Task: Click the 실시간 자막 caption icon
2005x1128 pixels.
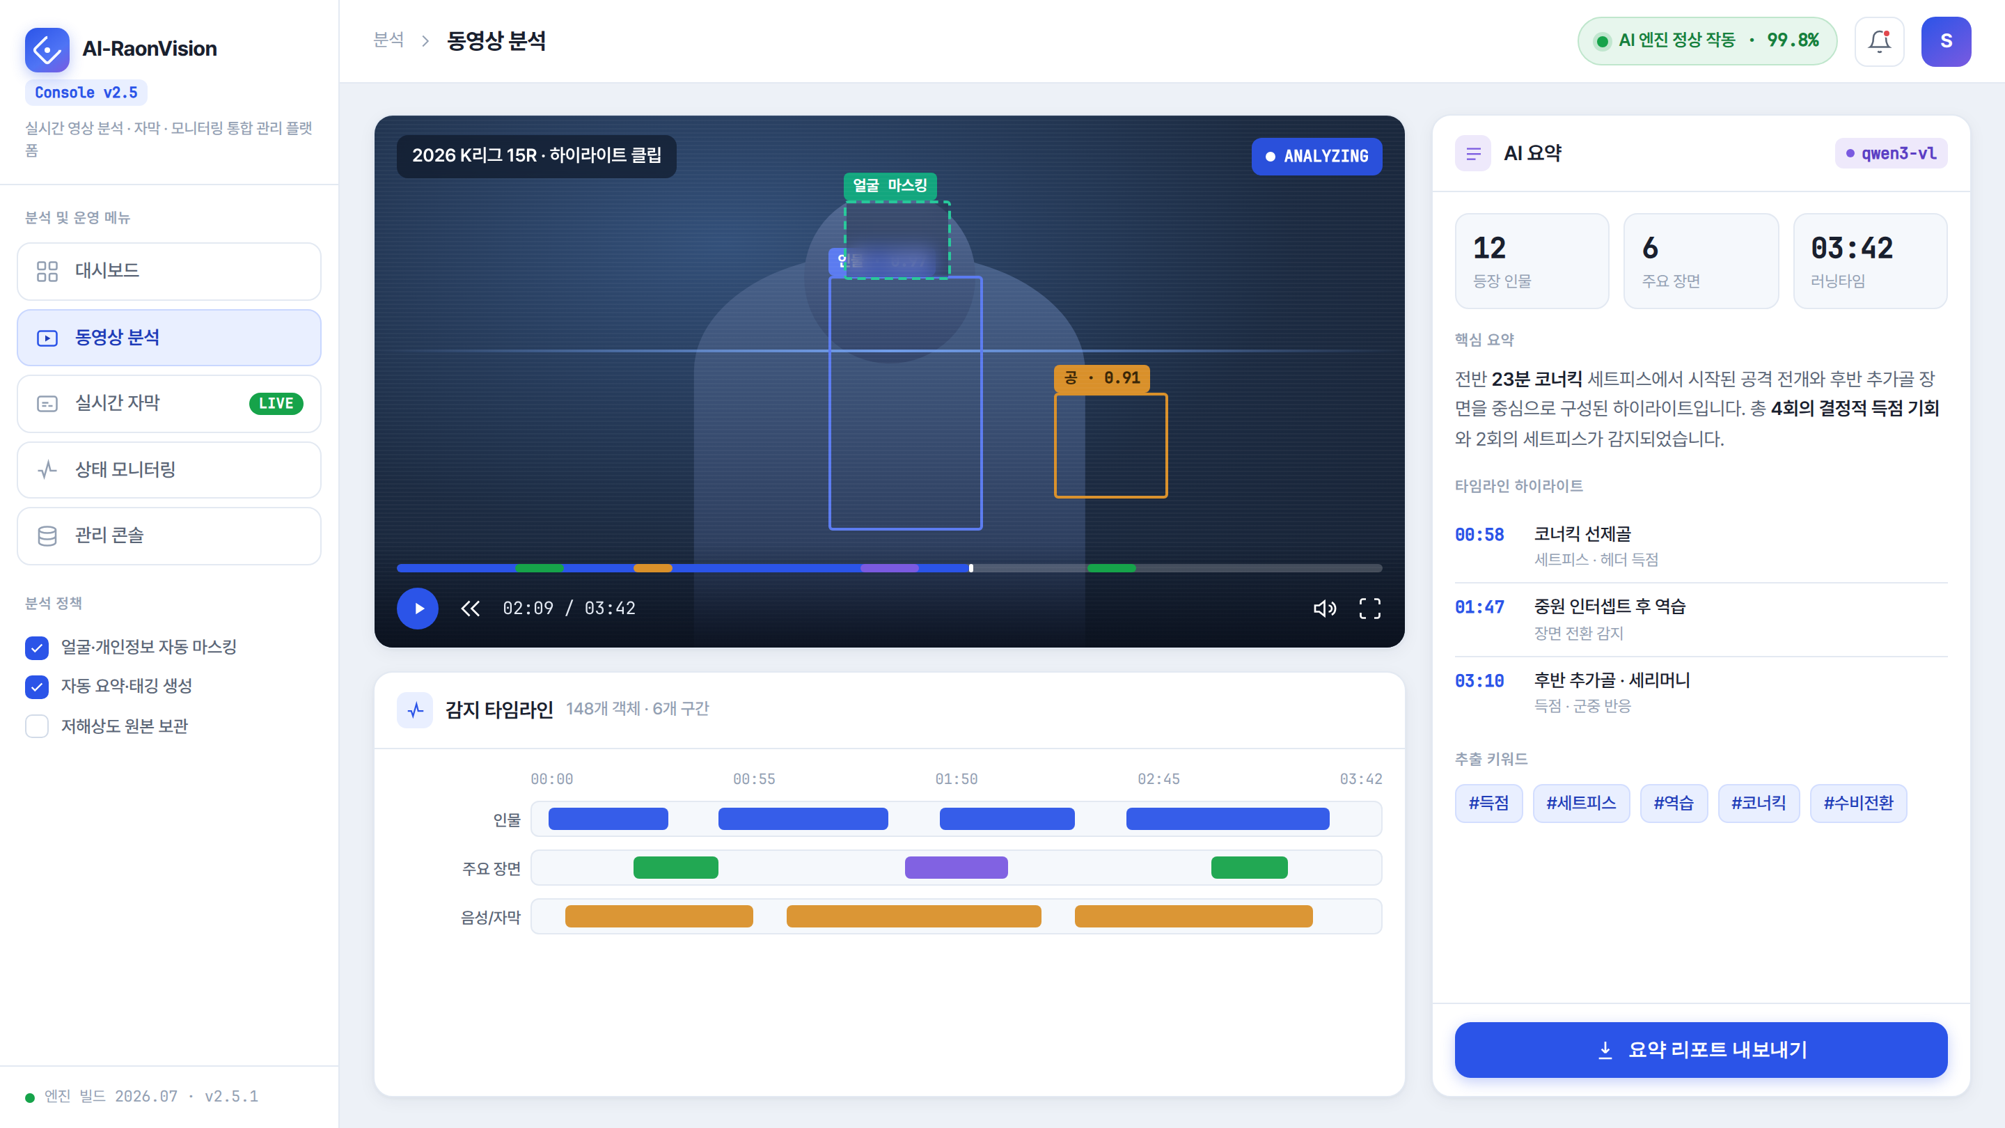Action: point(47,403)
